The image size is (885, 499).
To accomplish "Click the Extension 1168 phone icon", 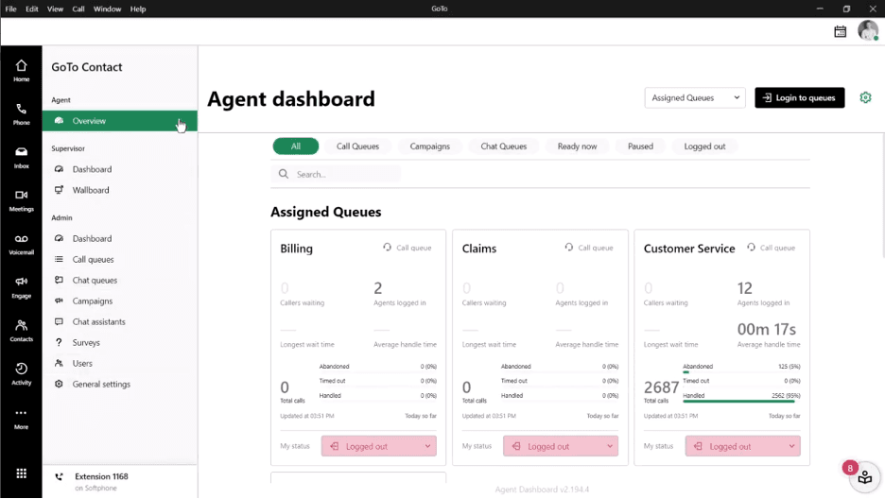I will (59, 477).
